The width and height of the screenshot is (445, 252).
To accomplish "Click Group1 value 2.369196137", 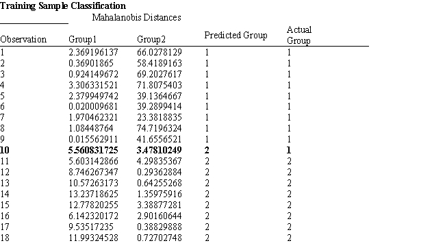I will pyautogui.click(x=93, y=53).
